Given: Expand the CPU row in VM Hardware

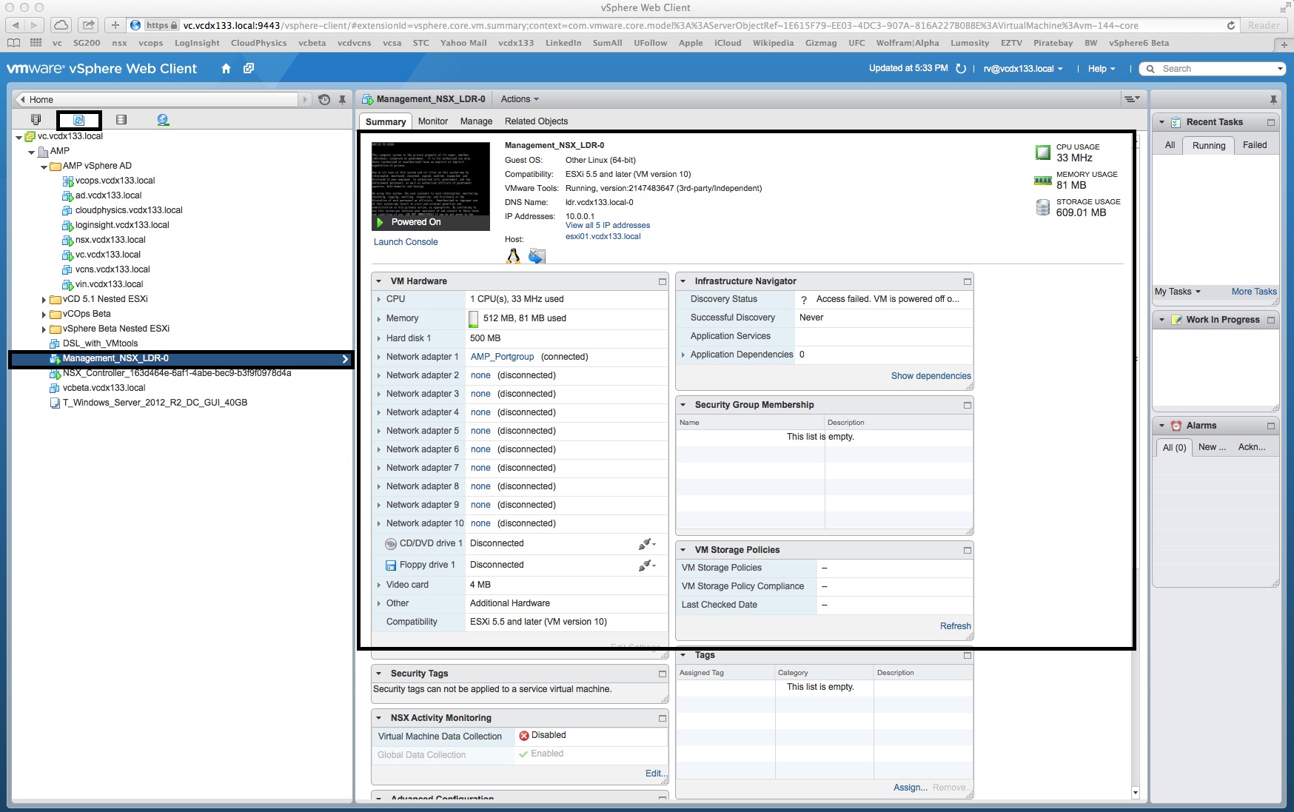Looking at the screenshot, I should (379, 299).
